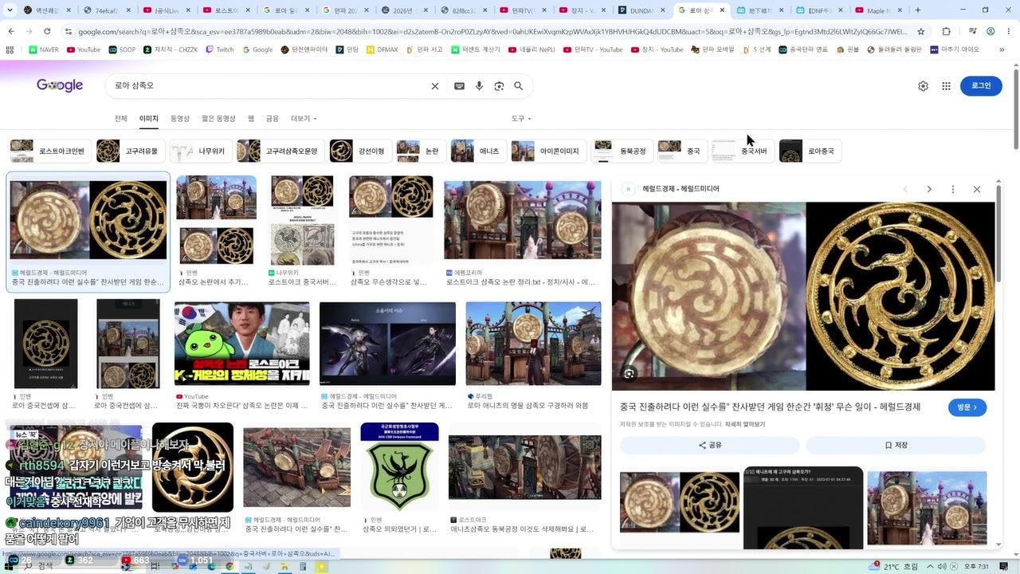Click the browser address bar URL

(x=493, y=31)
